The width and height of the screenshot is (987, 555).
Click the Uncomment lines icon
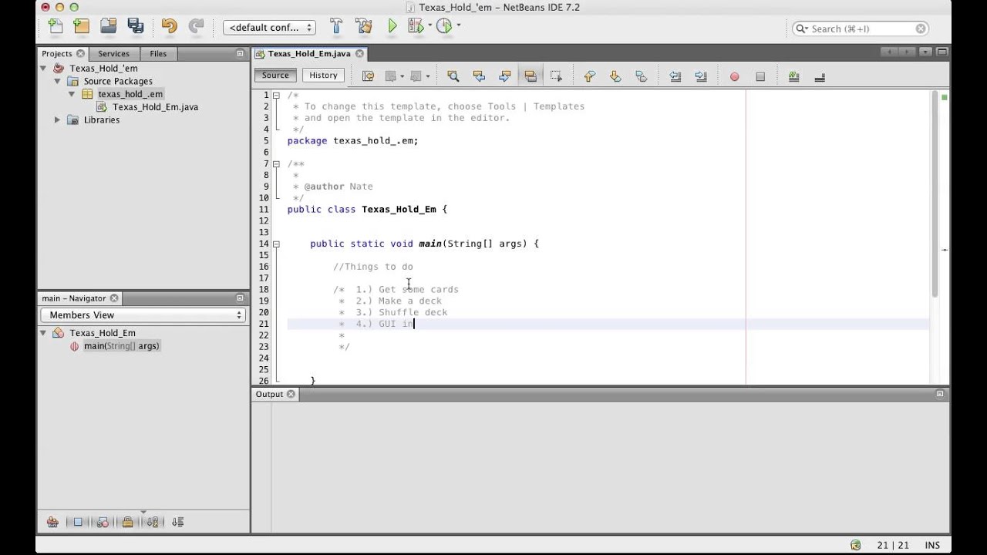click(x=820, y=76)
